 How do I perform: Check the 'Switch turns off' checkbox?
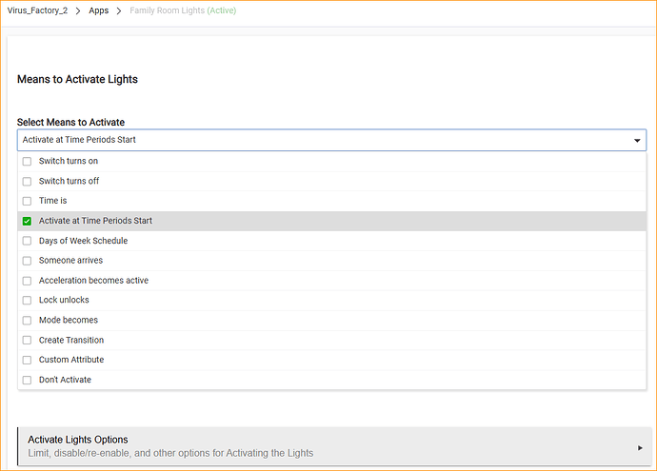click(27, 182)
